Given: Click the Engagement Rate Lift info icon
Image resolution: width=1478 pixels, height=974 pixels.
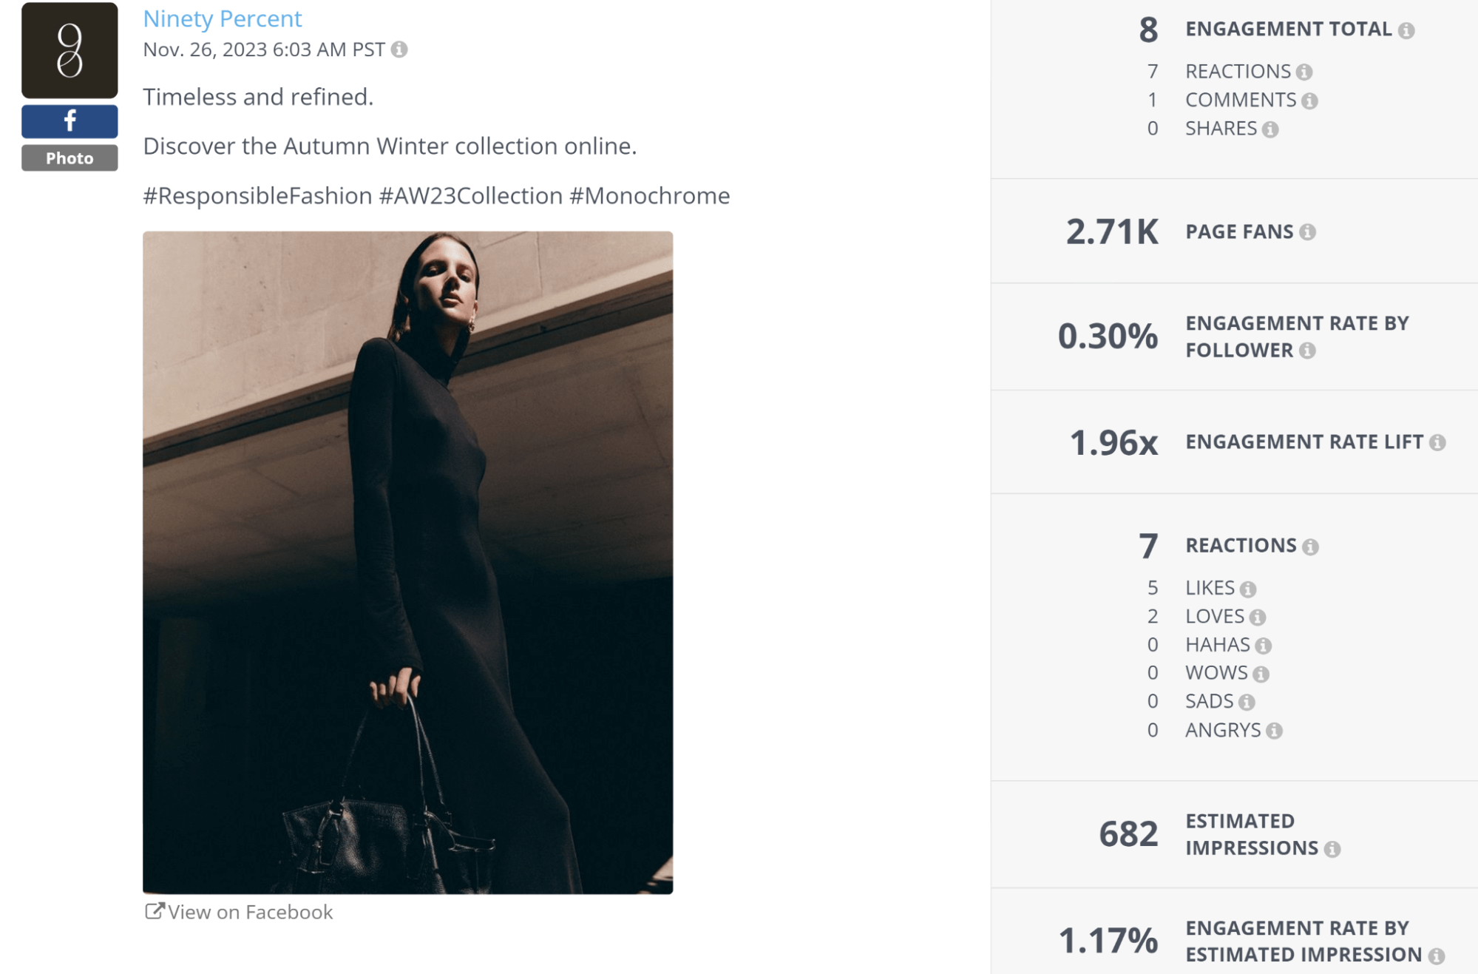Looking at the screenshot, I should pos(1437,442).
